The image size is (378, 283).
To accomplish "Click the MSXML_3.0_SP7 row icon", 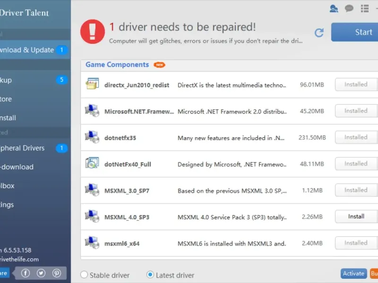I will [92, 190].
